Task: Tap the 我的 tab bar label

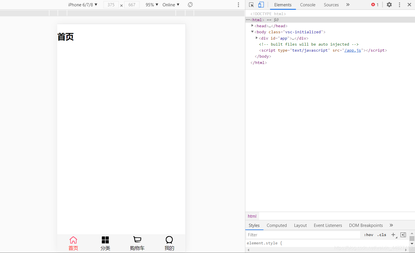Action: click(x=169, y=248)
